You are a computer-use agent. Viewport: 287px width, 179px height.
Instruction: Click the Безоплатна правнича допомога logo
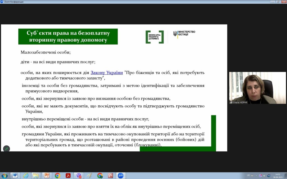click(155, 37)
